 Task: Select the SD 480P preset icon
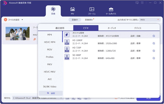point(67,57)
